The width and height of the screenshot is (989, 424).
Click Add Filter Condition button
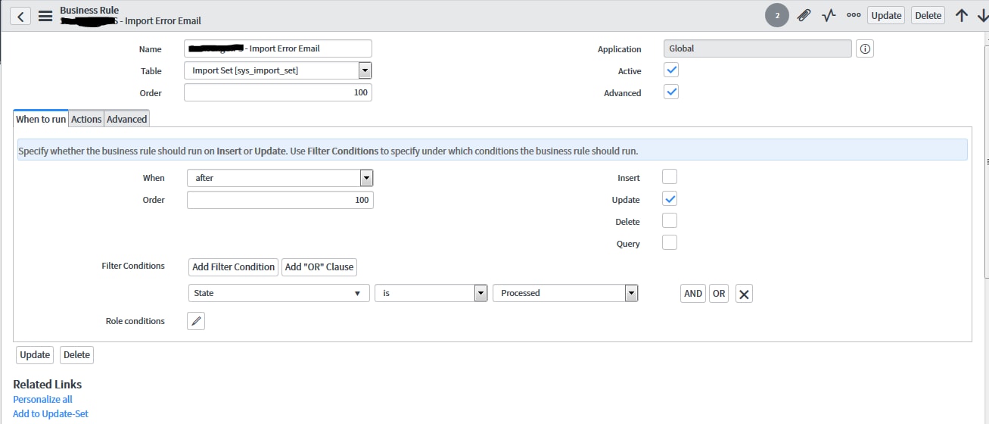pos(233,267)
